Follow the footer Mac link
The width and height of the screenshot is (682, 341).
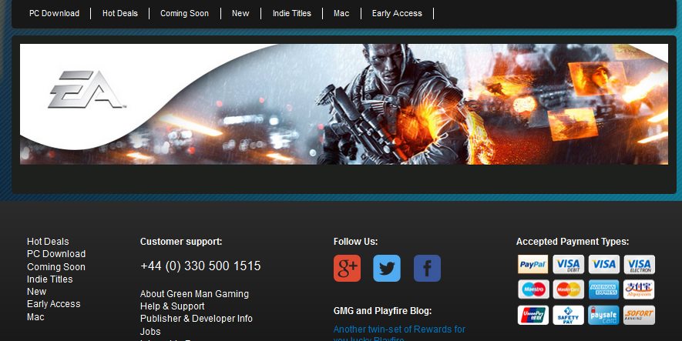coord(35,317)
